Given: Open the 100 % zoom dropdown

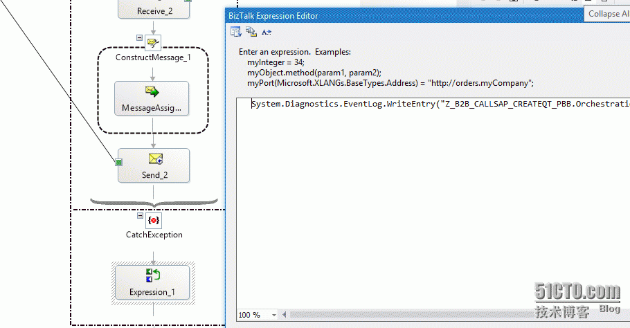Looking at the screenshot, I should 274,315.
